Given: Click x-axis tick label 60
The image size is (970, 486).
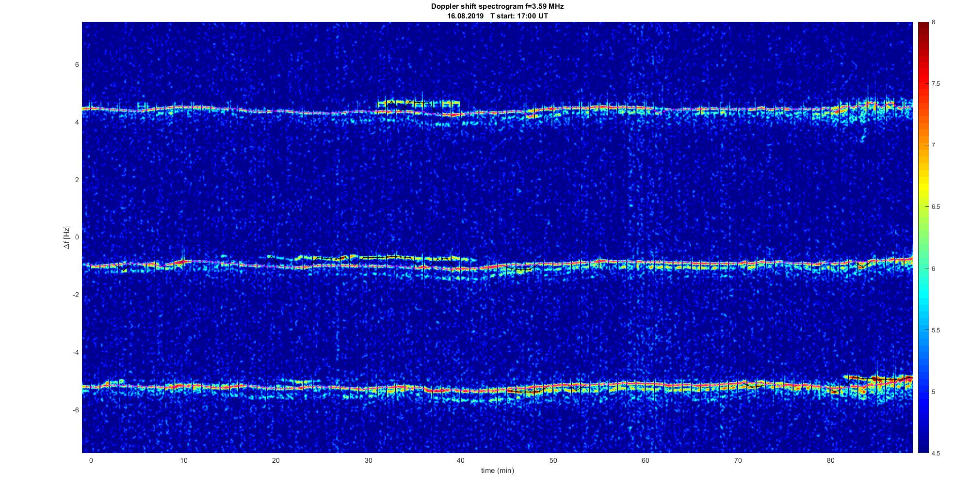Looking at the screenshot, I should [x=646, y=460].
